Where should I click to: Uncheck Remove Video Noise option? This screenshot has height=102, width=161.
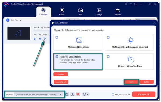(57, 57)
